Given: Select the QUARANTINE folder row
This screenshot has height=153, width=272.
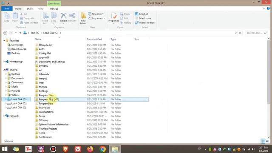Looking at the screenshot, I should (91, 112).
